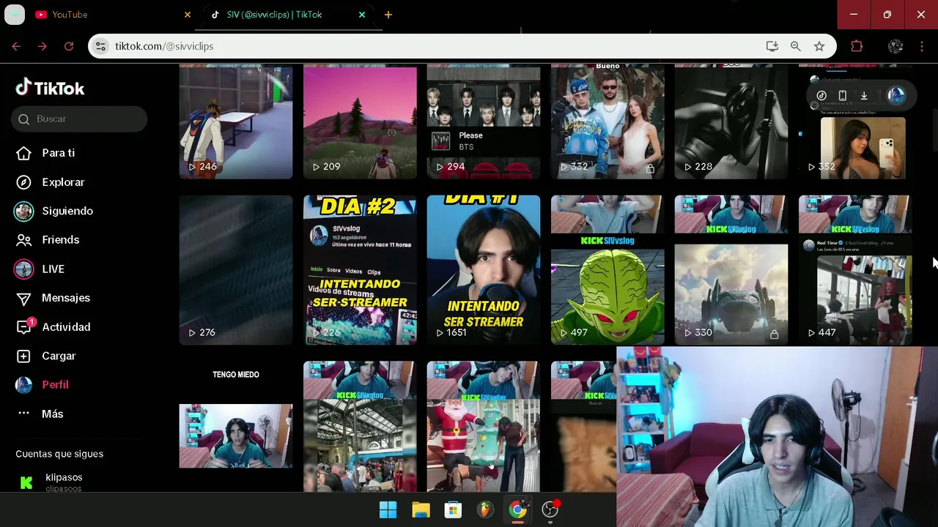Expand the Más options
The height and width of the screenshot is (527, 938).
click(x=52, y=414)
